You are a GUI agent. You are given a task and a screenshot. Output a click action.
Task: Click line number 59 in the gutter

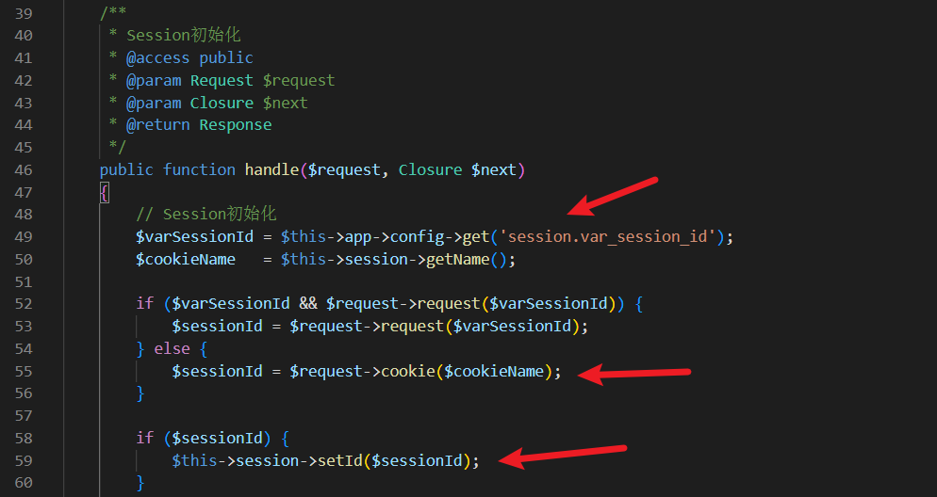coord(24,460)
